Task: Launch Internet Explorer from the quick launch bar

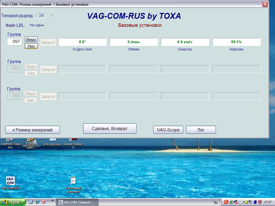Action: click(x=37, y=202)
